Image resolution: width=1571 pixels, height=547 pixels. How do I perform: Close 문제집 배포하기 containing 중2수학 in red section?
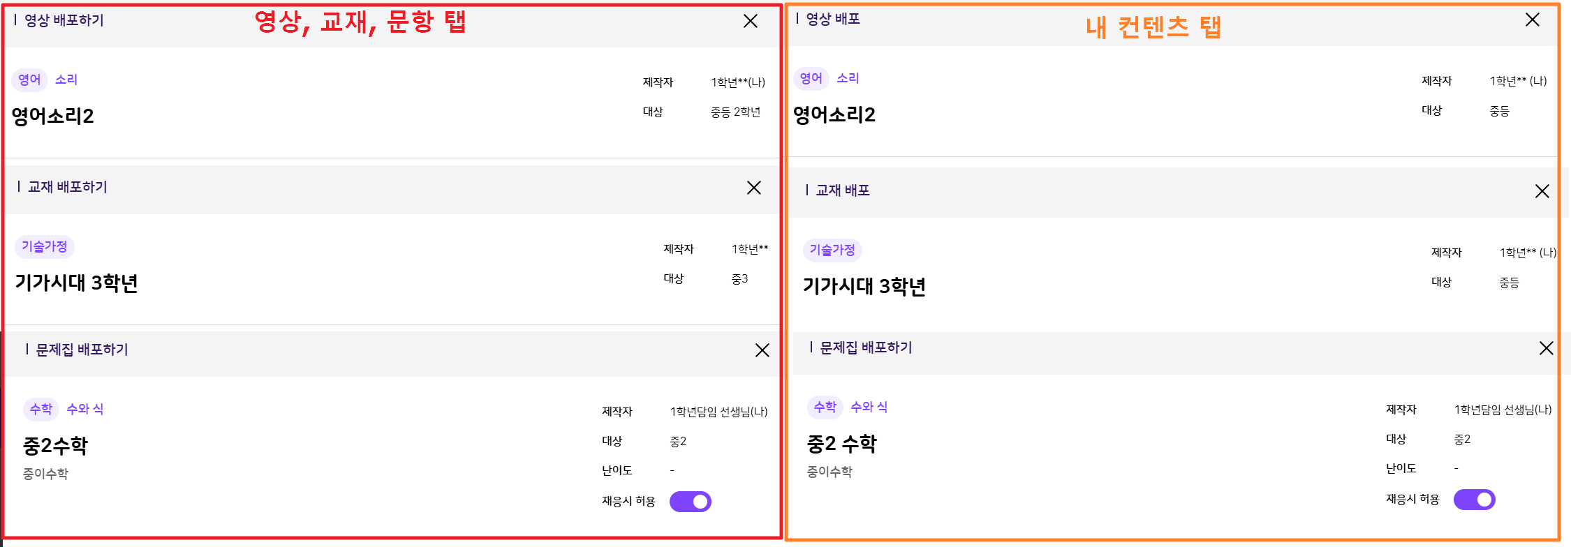(762, 350)
